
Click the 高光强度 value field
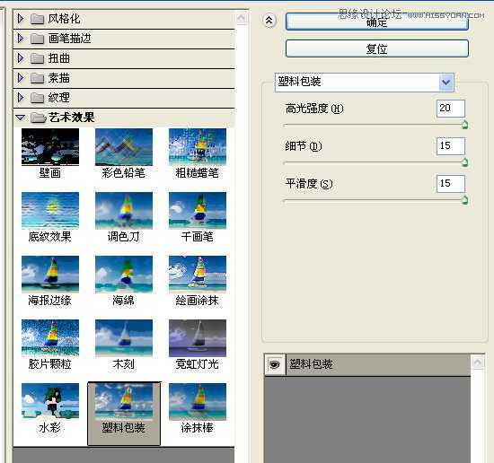click(x=451, y=109)
